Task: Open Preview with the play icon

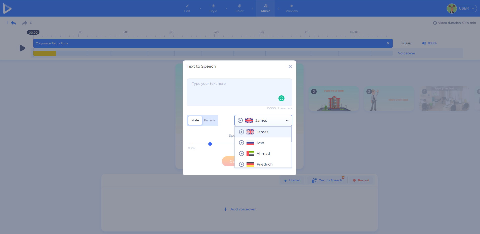Action: click(x=292, y=5)
